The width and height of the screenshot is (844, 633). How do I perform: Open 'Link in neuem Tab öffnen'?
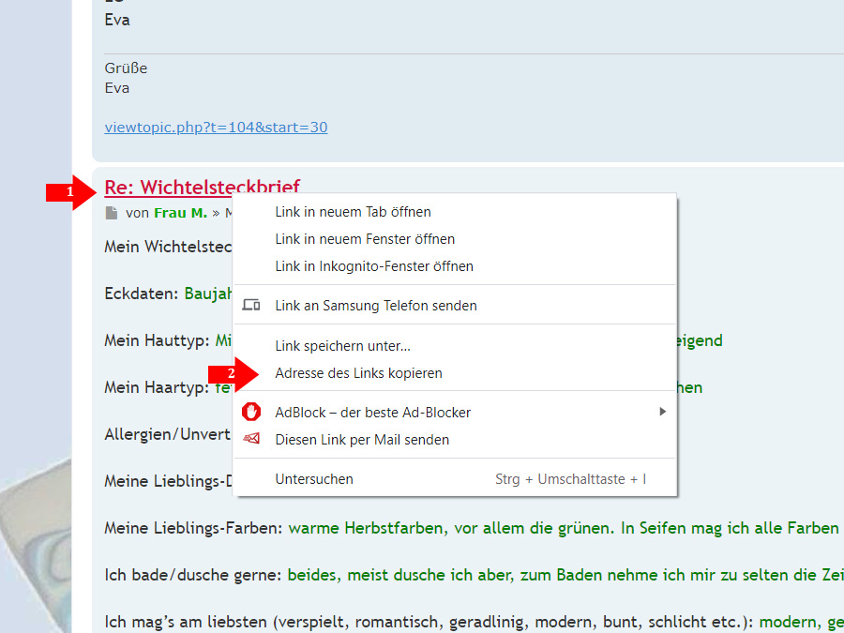coord(353,212)
